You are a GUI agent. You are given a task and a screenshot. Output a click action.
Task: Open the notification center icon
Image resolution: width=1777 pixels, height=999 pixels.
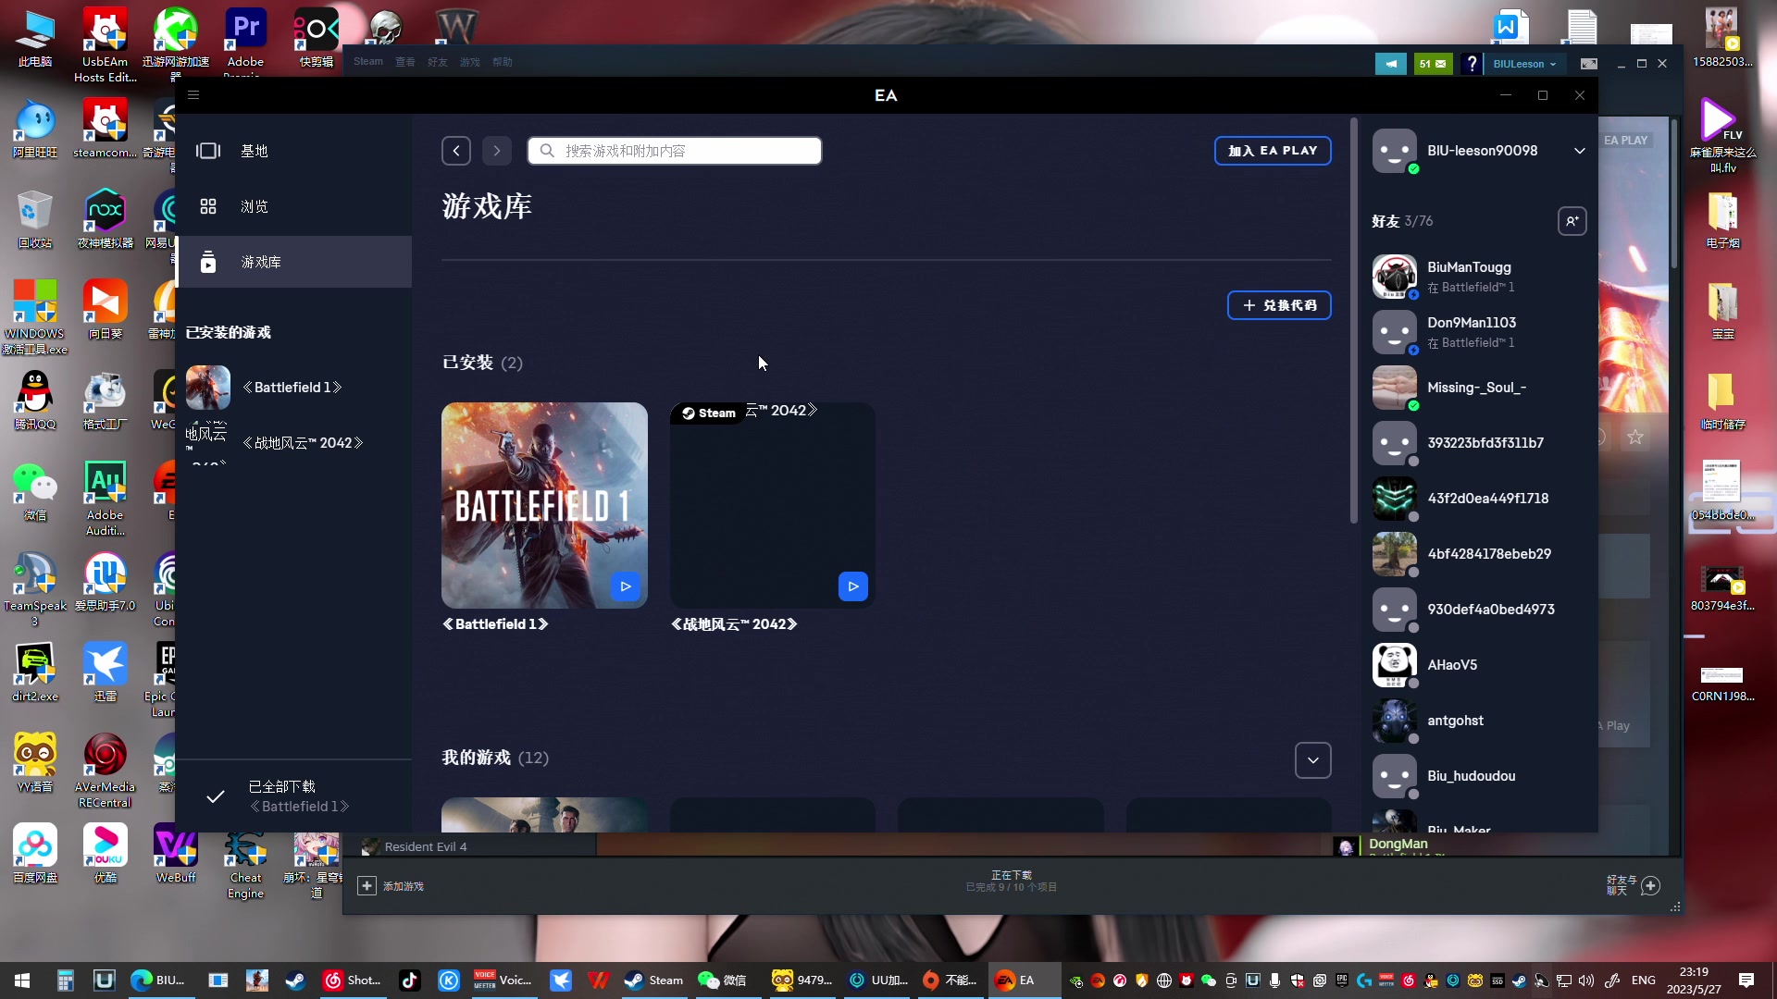(x=1746, y=980)
